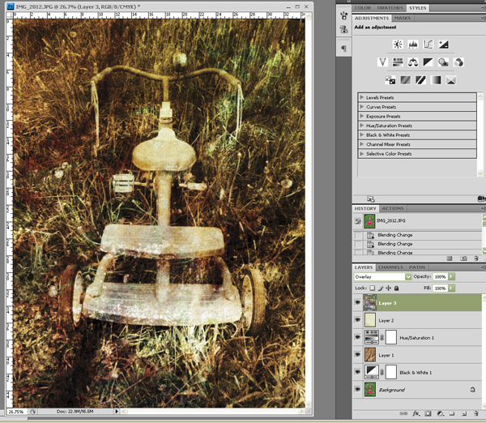Image resolution: width=486 pixels, height=423 pixels.
Task: Add a Curves adjustment
Action: click(428, 45)
